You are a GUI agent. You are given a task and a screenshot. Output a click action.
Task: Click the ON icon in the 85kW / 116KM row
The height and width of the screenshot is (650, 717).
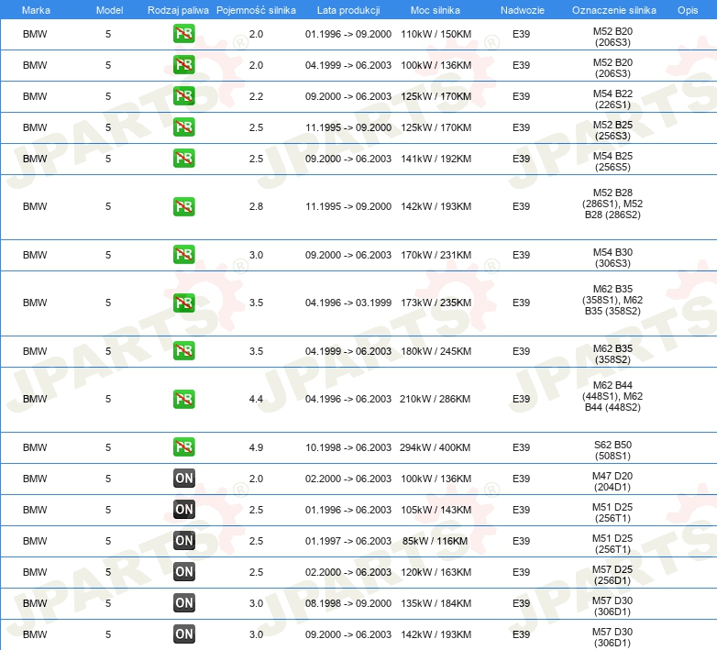click(183, 541)
